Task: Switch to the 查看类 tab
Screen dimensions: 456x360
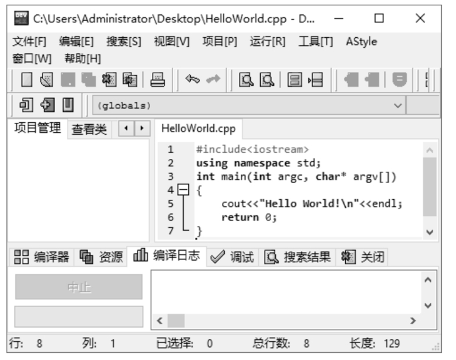Action: pyautogui.click(x=89, y=129)
